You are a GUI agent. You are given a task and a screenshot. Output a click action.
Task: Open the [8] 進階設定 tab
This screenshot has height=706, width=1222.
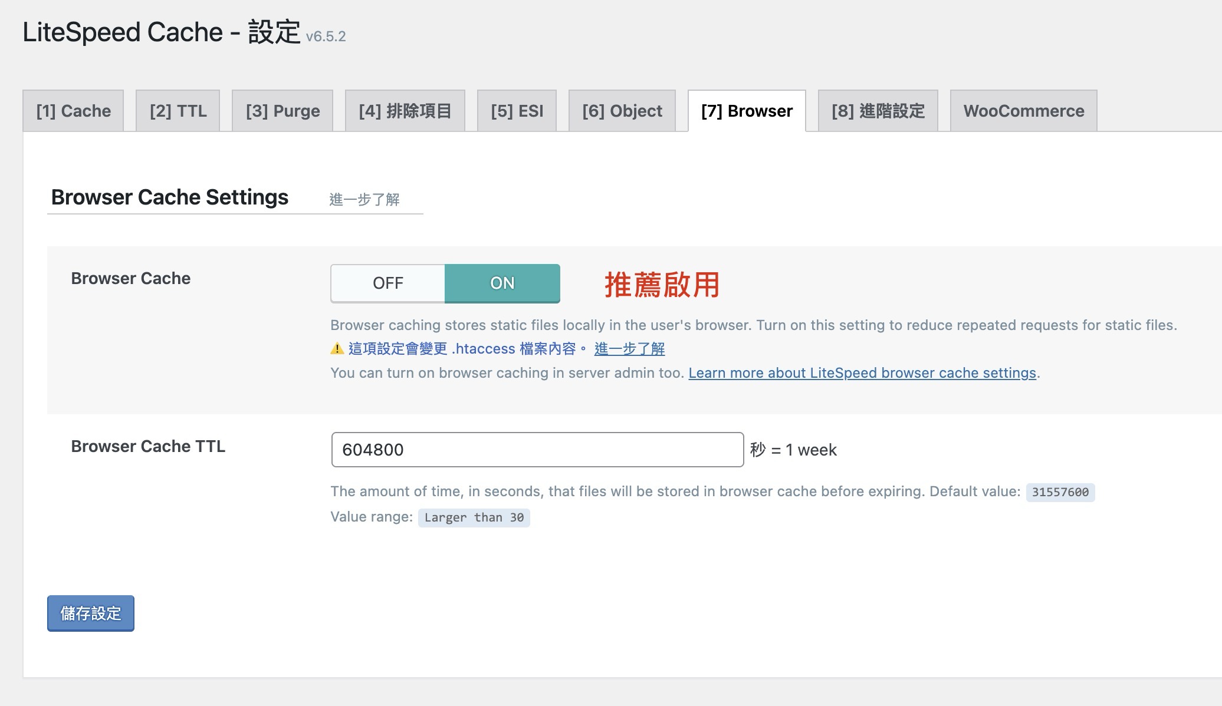click(878, 111)
